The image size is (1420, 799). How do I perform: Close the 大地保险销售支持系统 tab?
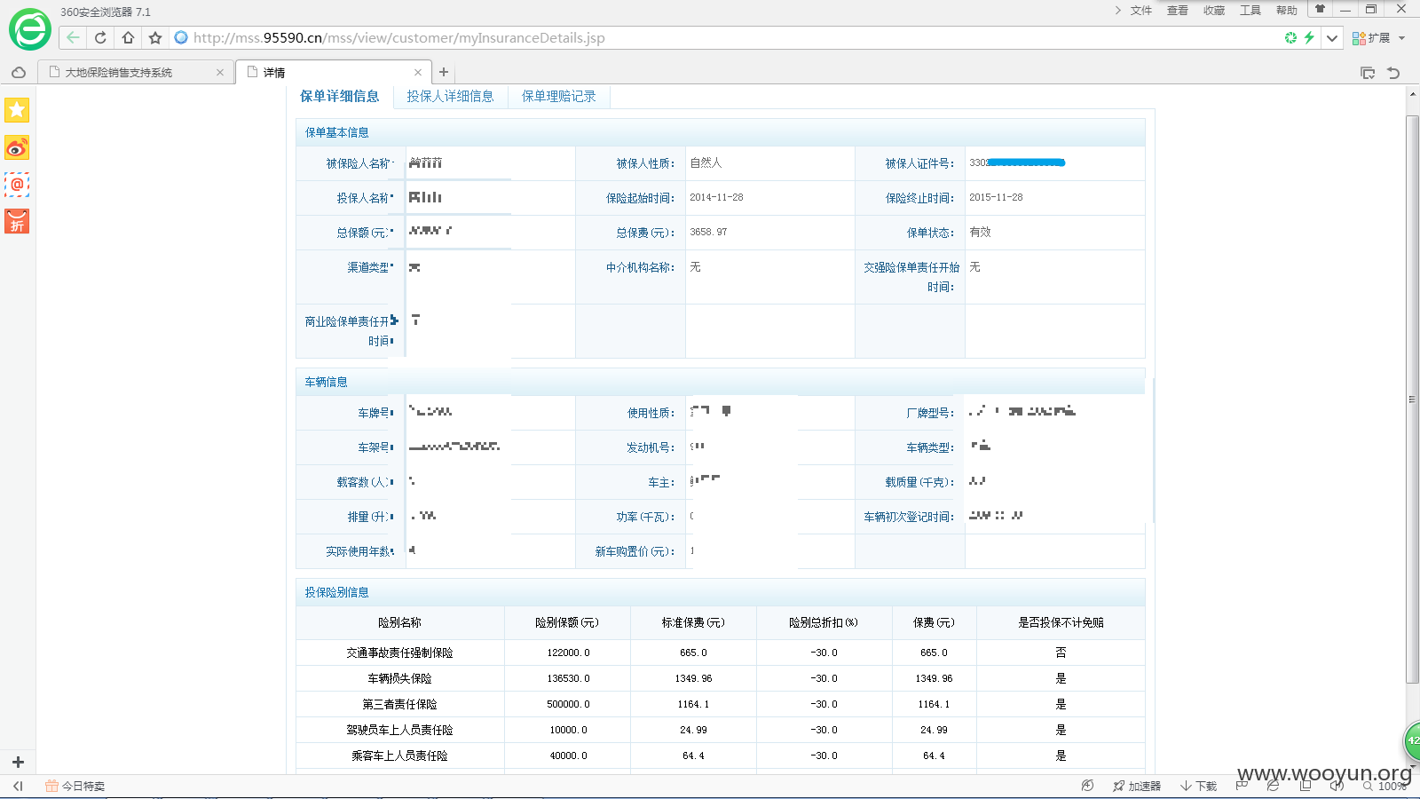coord(220,73)
